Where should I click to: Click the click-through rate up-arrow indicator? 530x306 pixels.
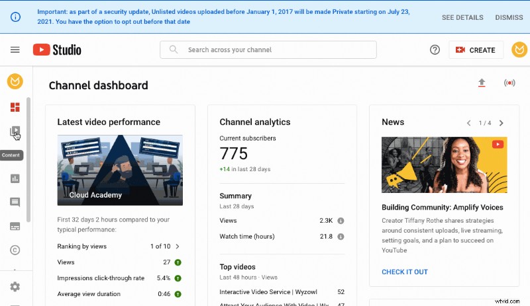pyautogui.click(x=178, y=278)
